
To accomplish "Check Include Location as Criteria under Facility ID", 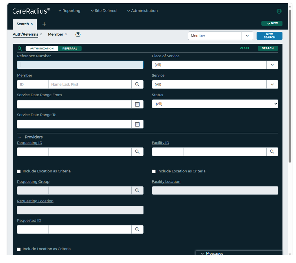I will coord(154,171).
